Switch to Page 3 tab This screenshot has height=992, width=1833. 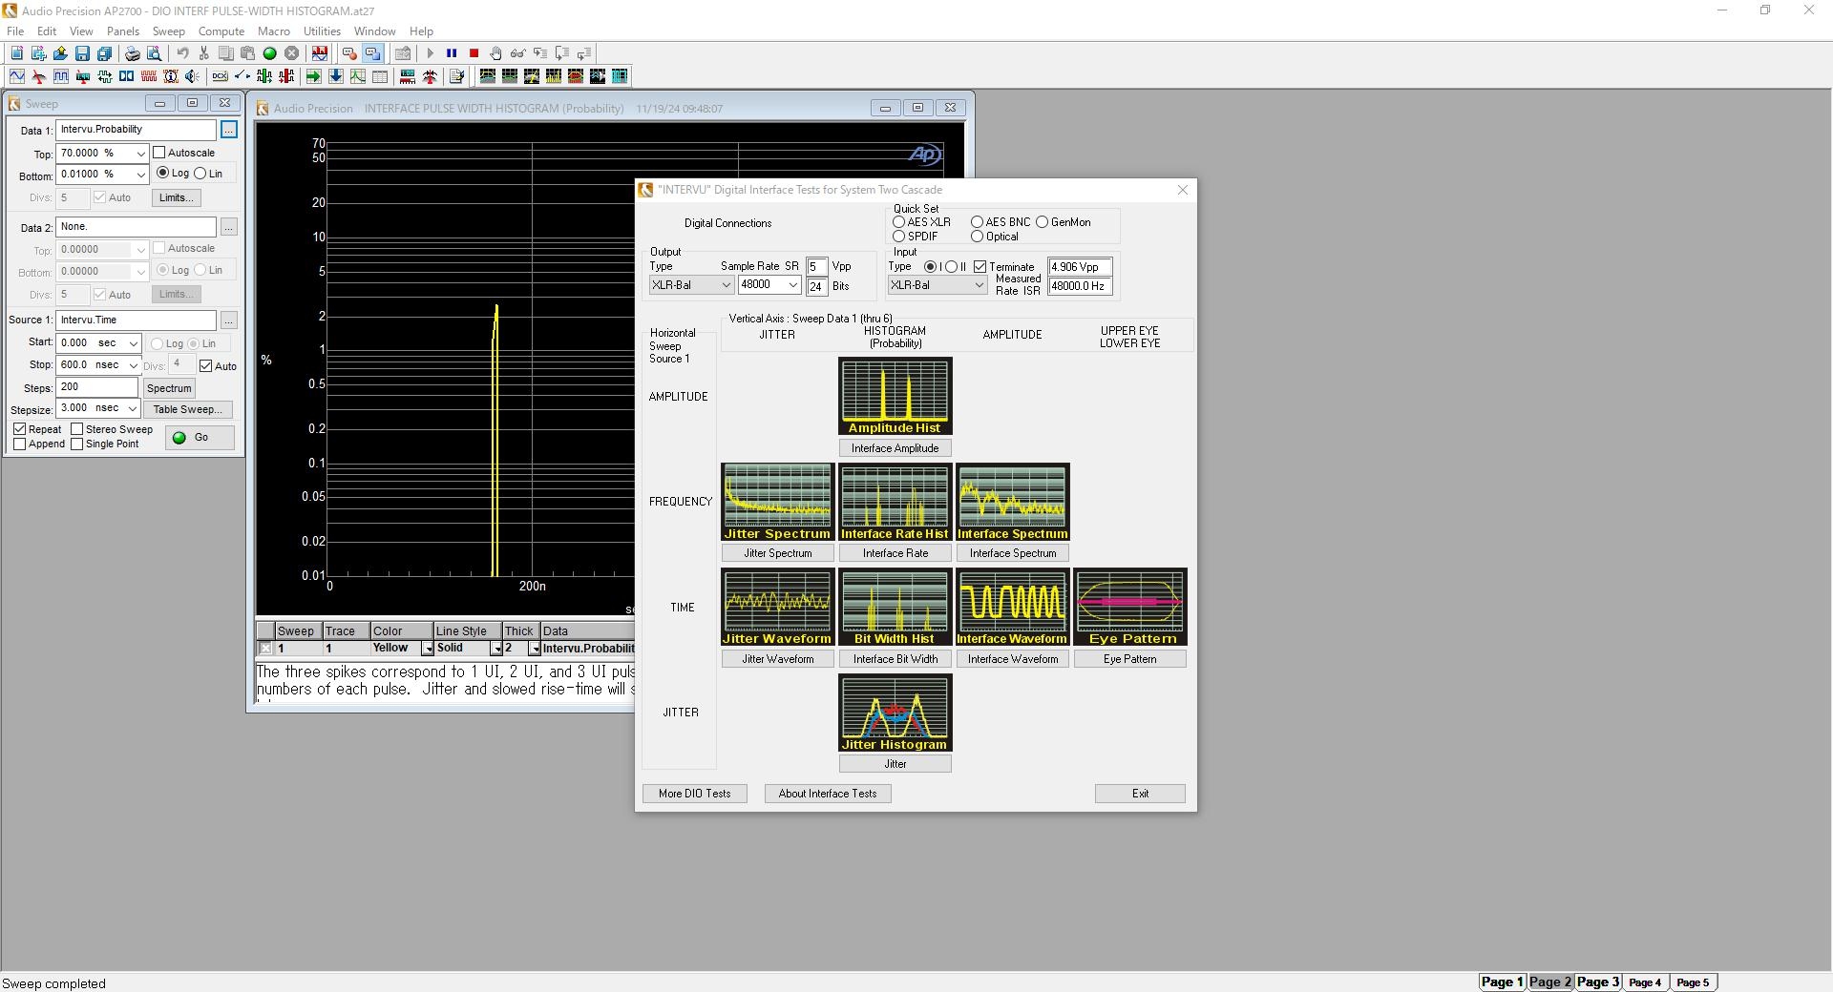(1597, 982)
